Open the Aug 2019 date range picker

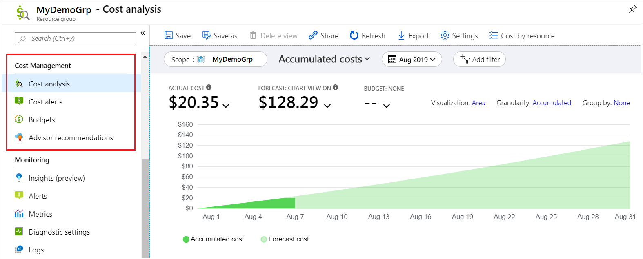click(412, 59)
